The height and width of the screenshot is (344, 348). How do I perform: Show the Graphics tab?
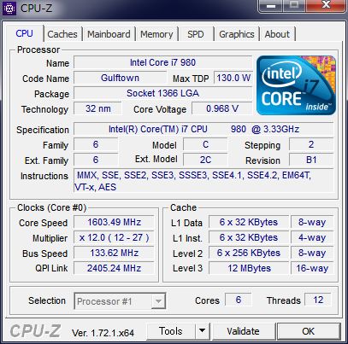pyautogui.click(x=237, y=34)
